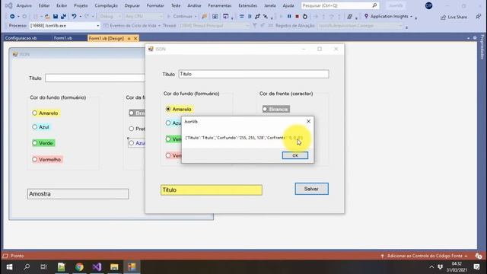Image resolution: width=487 pixels, height=274 pixels.
Task: Select Vermelho radio in designer form
Action: (x=34, y=159)
